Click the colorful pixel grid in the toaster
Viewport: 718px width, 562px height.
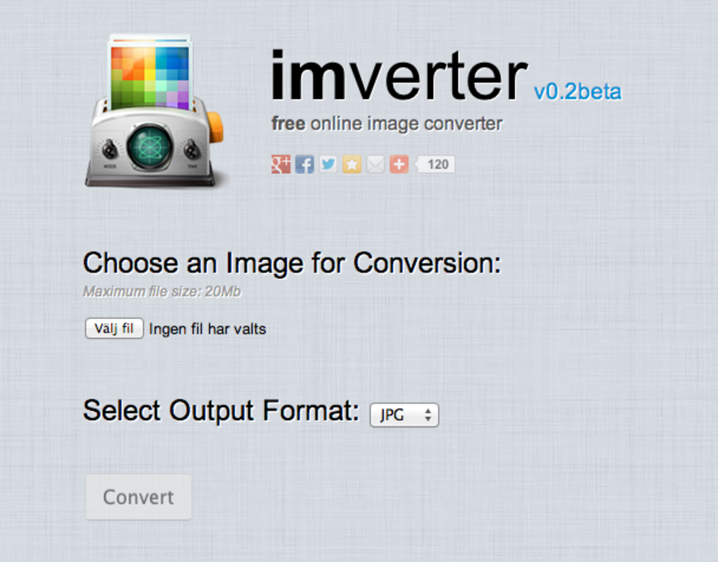[x=150, y=76]
